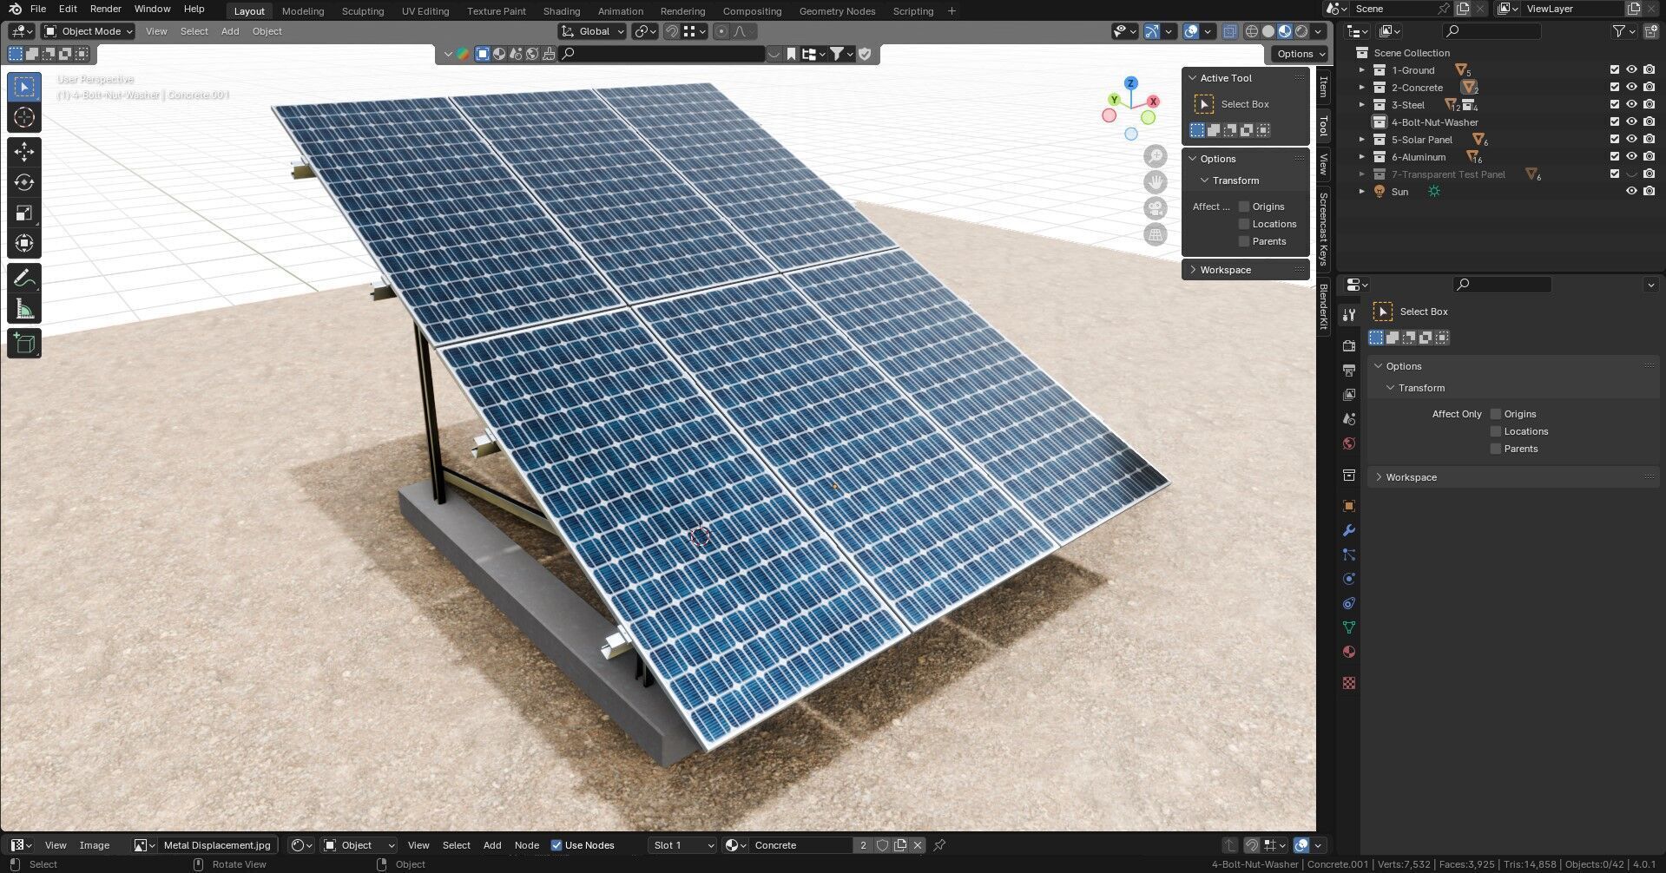This screenshot has width=1666, height=873.
Task: Select the Cursor tool in left toolbar
Action: coord(24,117)
